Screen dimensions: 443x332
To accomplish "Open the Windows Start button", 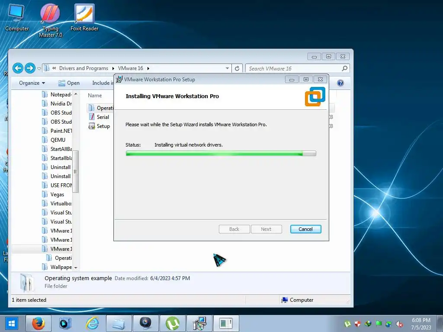I will pyautogui.click(x=12, y=323).
